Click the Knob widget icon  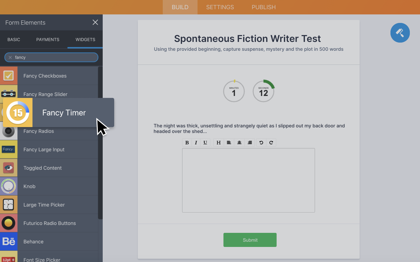point(9,186)
